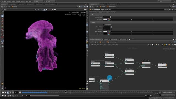Switch to the Asset Browser tab
This screenshot has width=176, height=99.
(123, 40)
